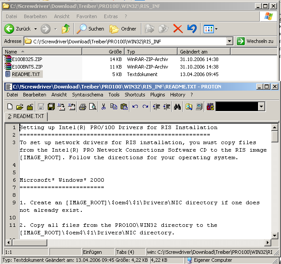Screen dimensions: 281x264
Task: Click the new file icon in PROTON toolbar
Action: 10,107
